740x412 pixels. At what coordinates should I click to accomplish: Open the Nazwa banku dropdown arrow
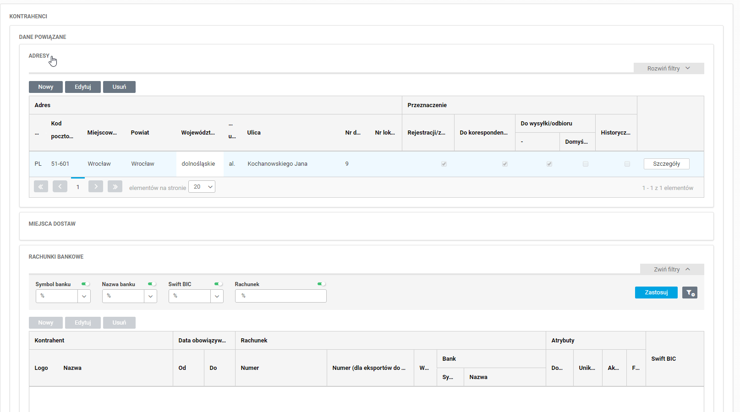[x=150, y=296]
